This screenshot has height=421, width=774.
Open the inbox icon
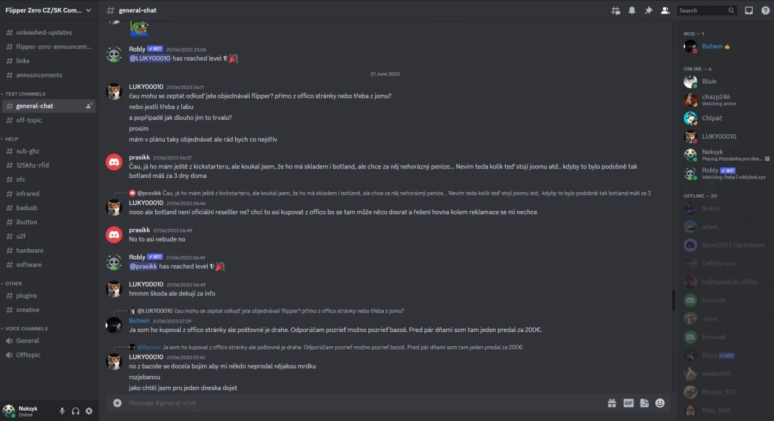[749, 10]
